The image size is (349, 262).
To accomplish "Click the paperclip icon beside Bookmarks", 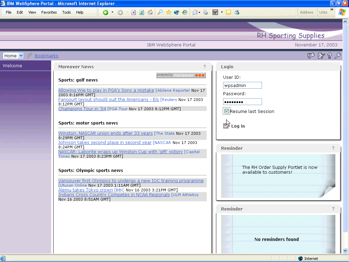I will pos(30,56).
